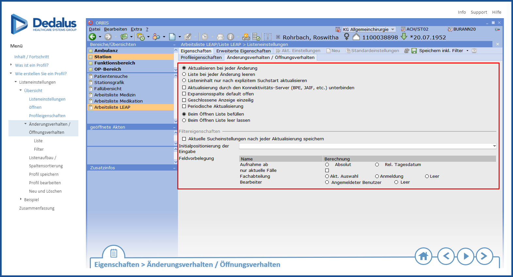Click the home icon in bottom navigation
Viewport: 513px width, 277px height.
tap(423, 256)
